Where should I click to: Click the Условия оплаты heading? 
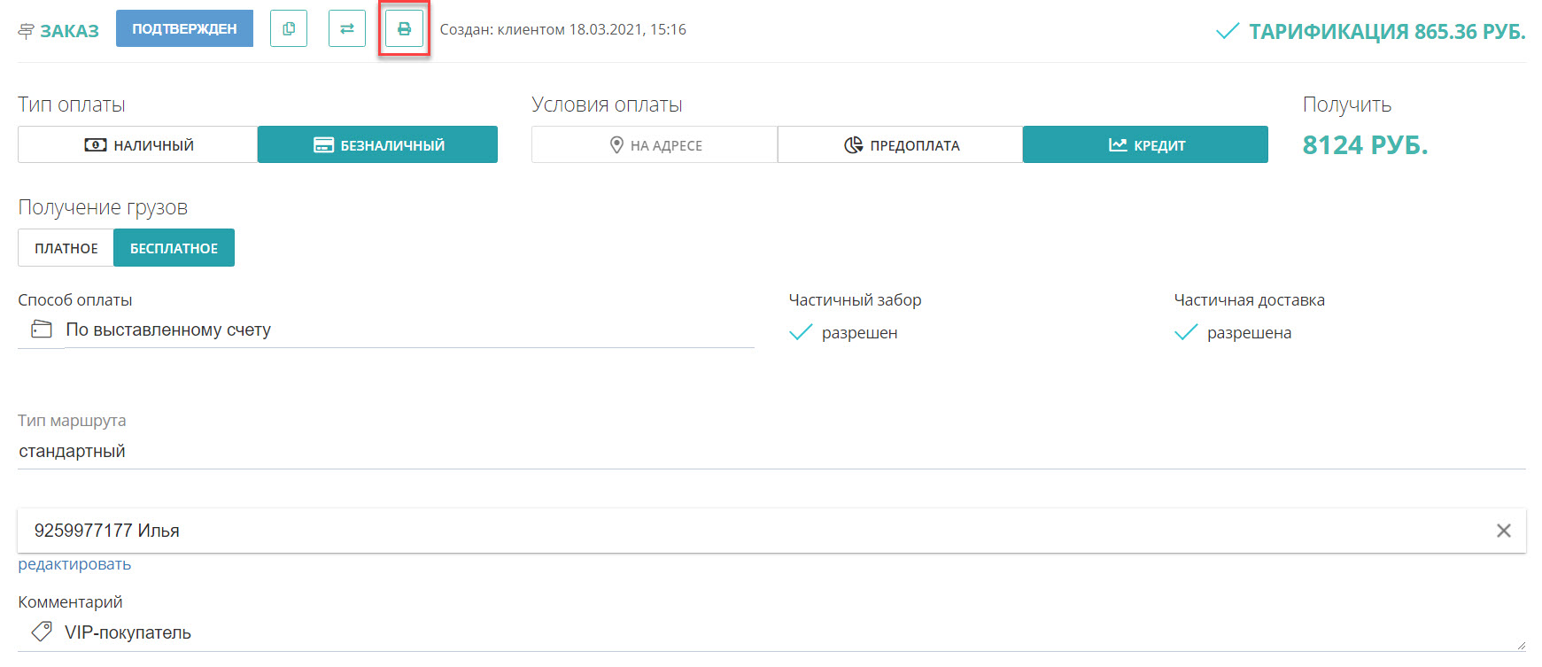[x=607, y=105]
